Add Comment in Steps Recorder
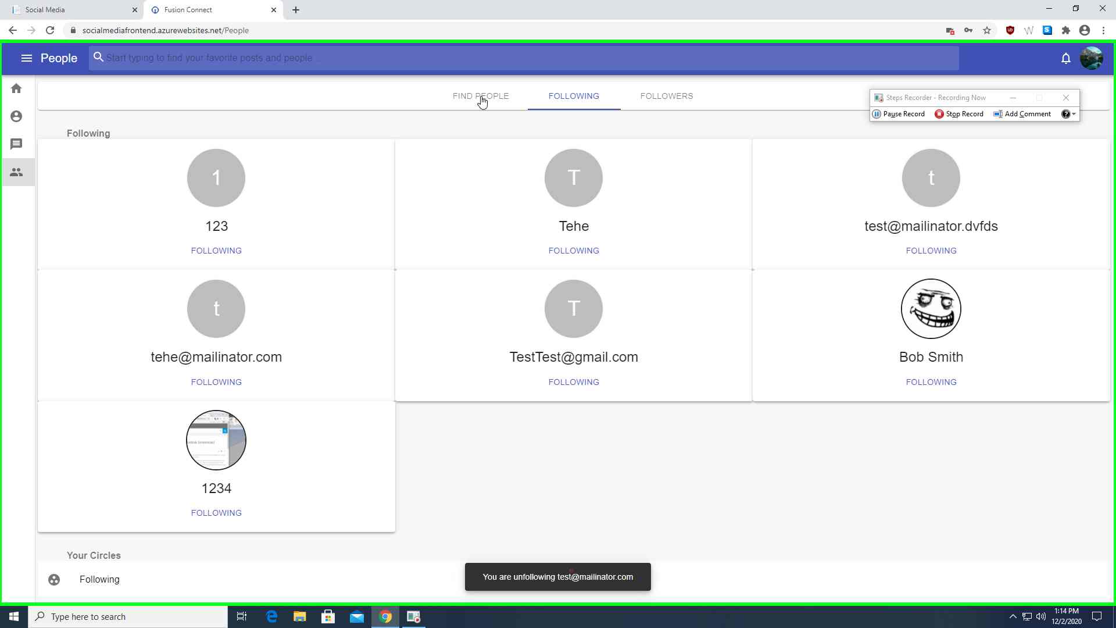1116x628 pixels. pyautogui.click(x=1022, y=114)
